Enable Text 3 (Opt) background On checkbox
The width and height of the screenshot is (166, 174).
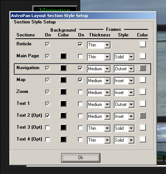point(47,128)
